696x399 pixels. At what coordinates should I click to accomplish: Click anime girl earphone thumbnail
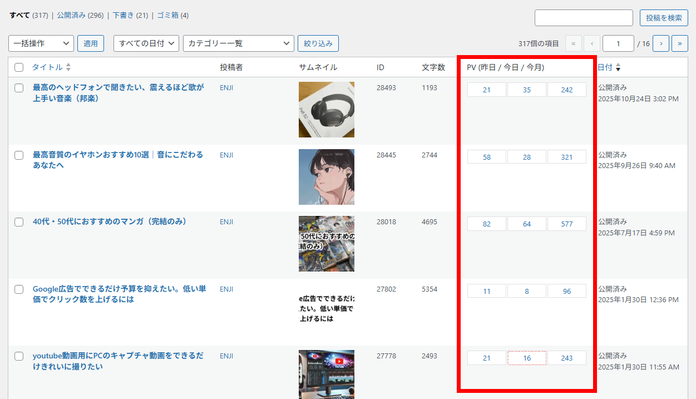(x=326, y=177)
